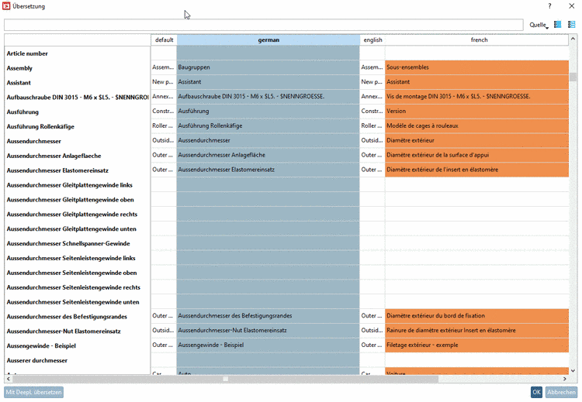This screenshot has height=402, width=582.
Task: Select the Ausführung row label
Action: (x=23, y=112)
